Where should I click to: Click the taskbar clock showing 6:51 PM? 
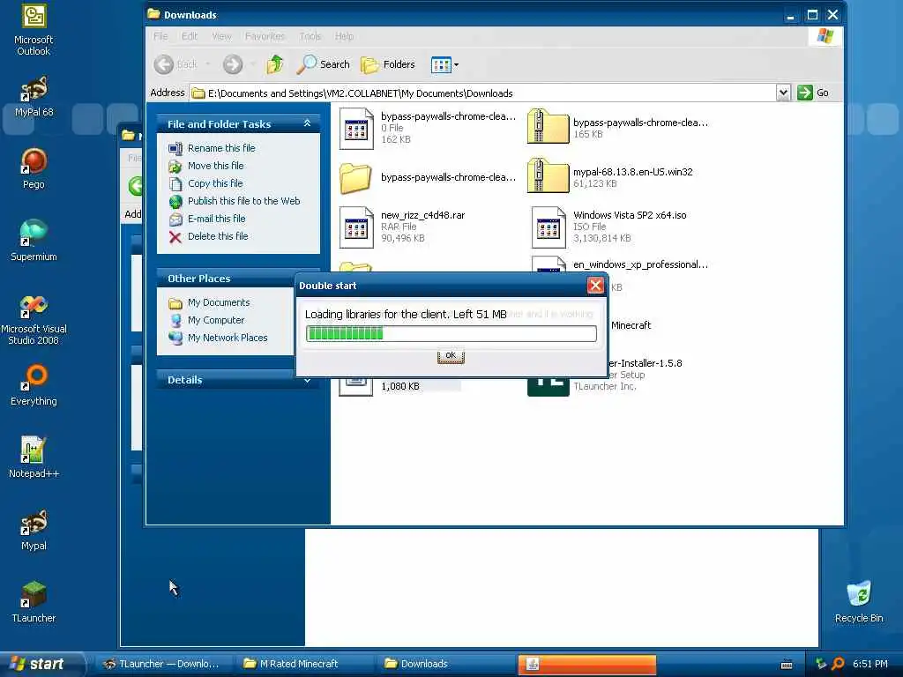(x=869, y=664)
